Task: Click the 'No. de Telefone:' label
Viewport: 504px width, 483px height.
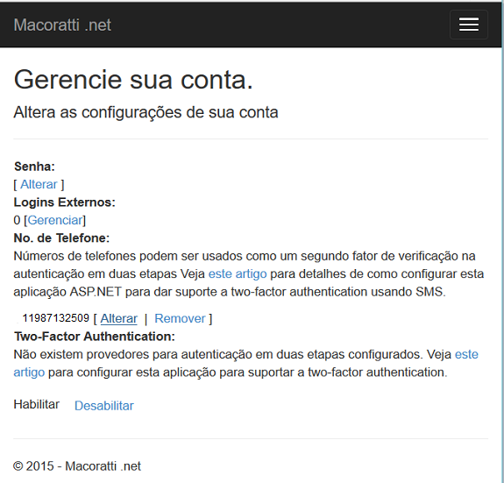Action: point(61,238)
